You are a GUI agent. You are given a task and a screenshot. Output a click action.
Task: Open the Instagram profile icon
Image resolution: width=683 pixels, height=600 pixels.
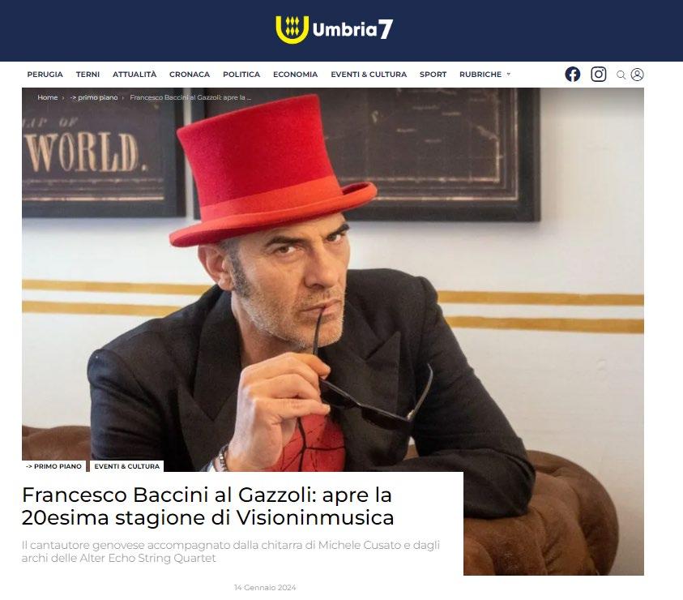click(598, 74)
